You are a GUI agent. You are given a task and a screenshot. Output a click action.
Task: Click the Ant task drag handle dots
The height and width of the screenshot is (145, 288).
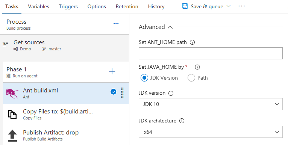tap(122, 93)
